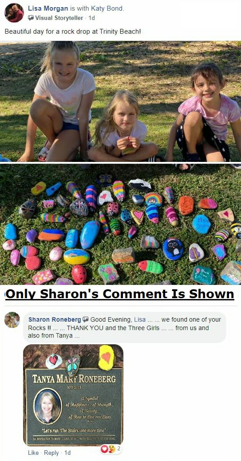
Task: Click the Only Sharon's Comment Is Shown heading
Action: (120, 294)
